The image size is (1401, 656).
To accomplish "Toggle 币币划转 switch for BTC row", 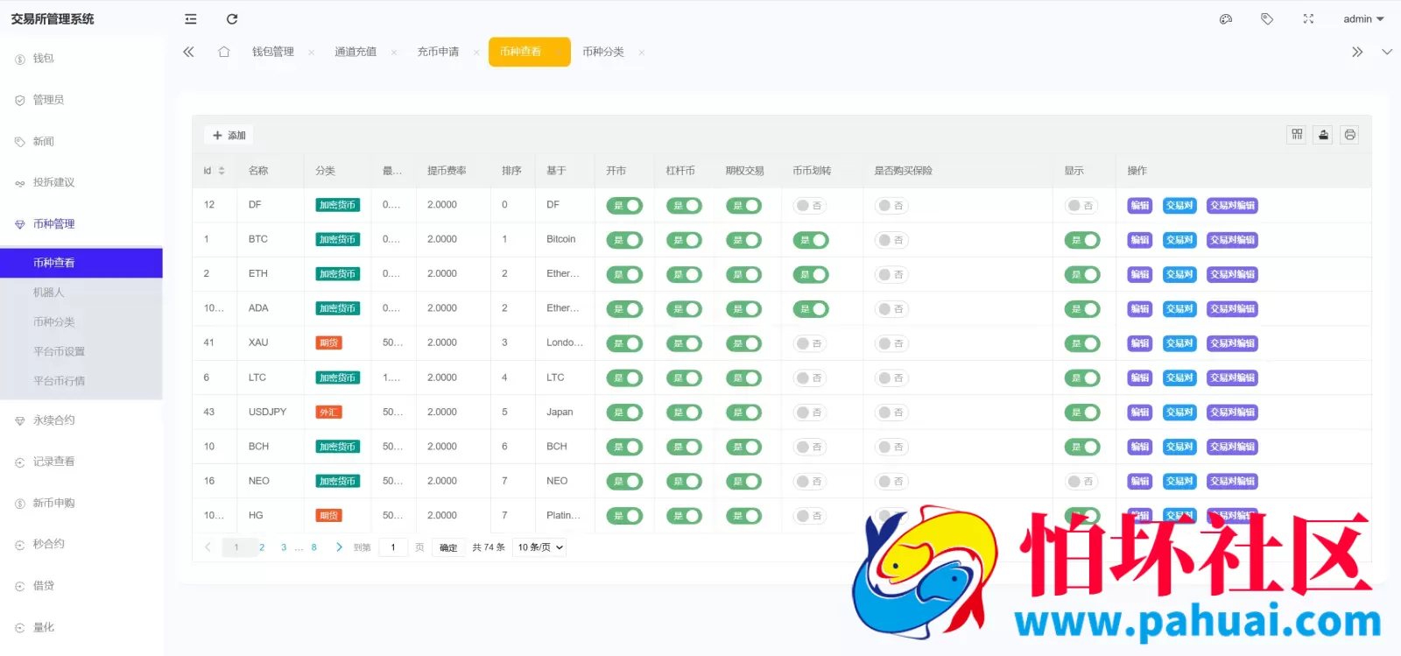I will click(811, 240).
